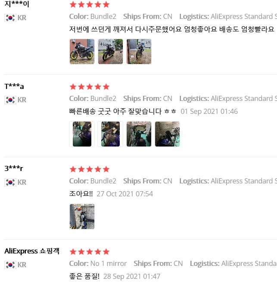Open the photo in 3***r review
277x293 pixels.
(82, 217)
